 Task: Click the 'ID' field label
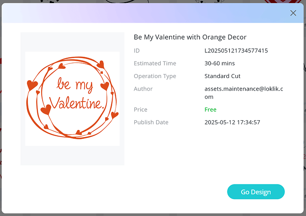tap(137, 51)
